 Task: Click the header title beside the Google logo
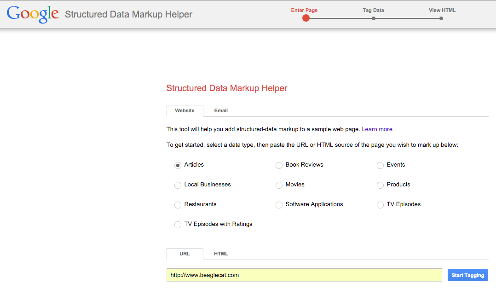(x=129, y=15)
